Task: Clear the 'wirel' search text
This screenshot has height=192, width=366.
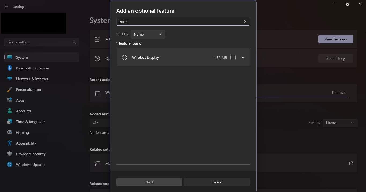Action: pos(245,21)
